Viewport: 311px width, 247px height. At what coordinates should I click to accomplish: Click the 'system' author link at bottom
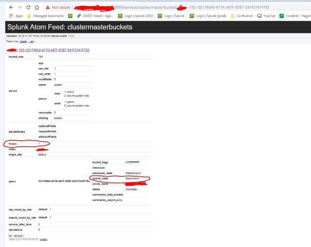click(43, 239)
